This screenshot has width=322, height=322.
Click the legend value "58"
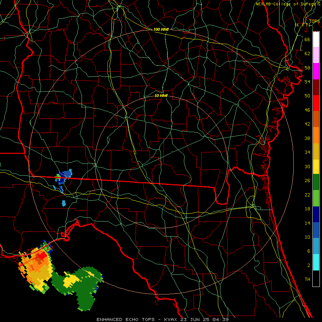[307, 68]
